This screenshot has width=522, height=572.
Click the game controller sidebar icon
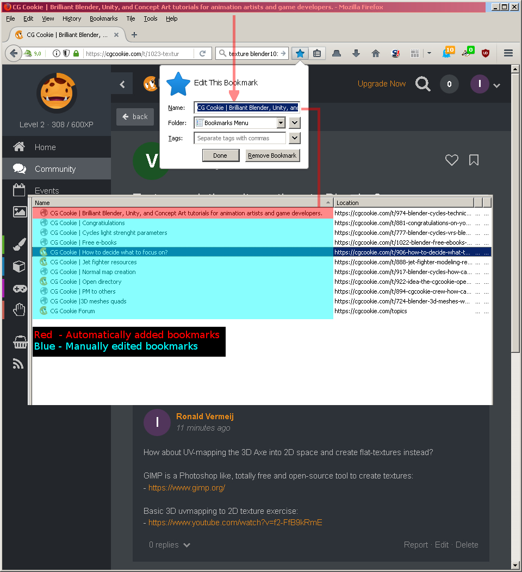click(x=20, y=289)
